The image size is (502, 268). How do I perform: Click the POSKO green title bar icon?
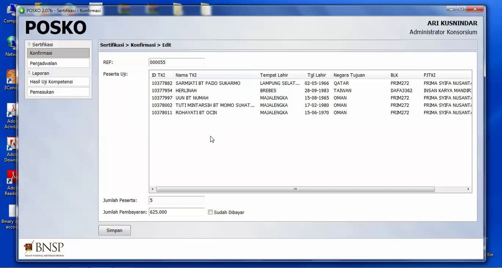(x=22, y=11)
